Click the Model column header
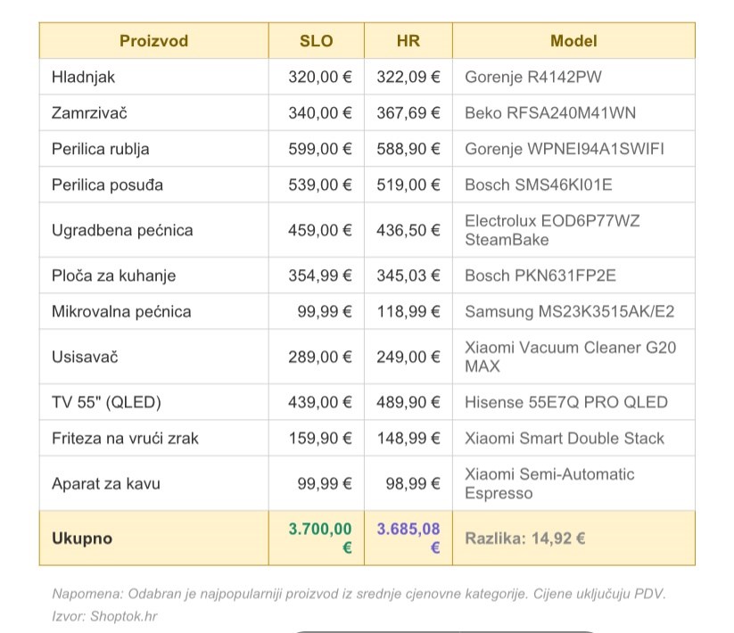734x633 pixels. pos(573,41)
